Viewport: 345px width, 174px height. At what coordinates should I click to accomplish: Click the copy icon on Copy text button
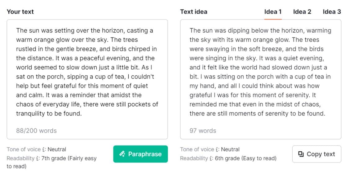[x=301, y=154]
